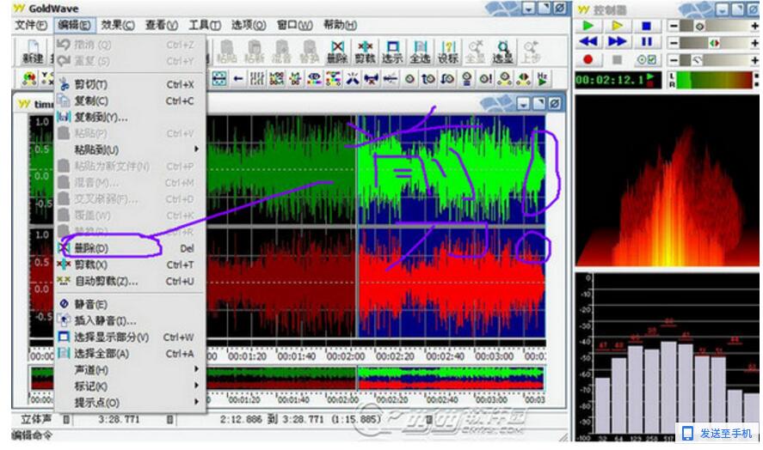Click the Pause button in controller

coord(646,42)
